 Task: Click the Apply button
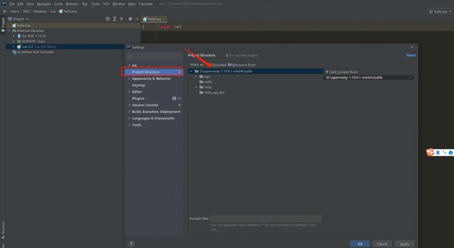pos(404,243)
